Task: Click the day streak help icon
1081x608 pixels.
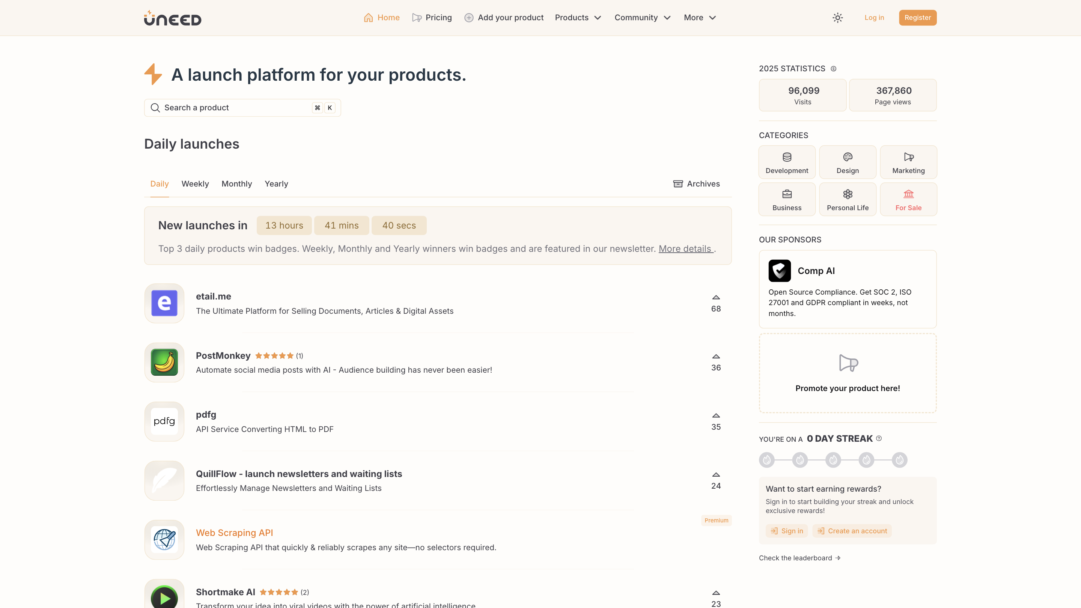Action: pyautogui.click(x=879, y=438)
